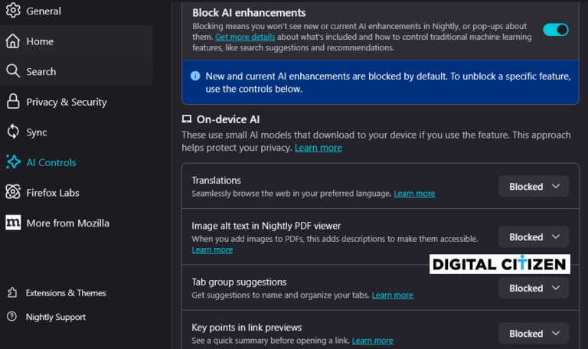Click the Sync arrows icon

pos(13,132)
